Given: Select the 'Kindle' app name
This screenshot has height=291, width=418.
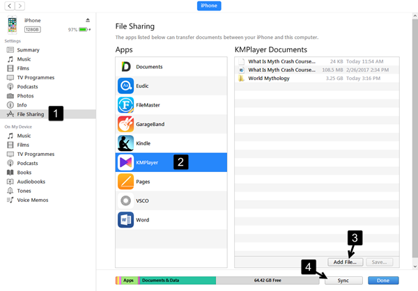Looking at the screenshot, I should click(143, 143).
